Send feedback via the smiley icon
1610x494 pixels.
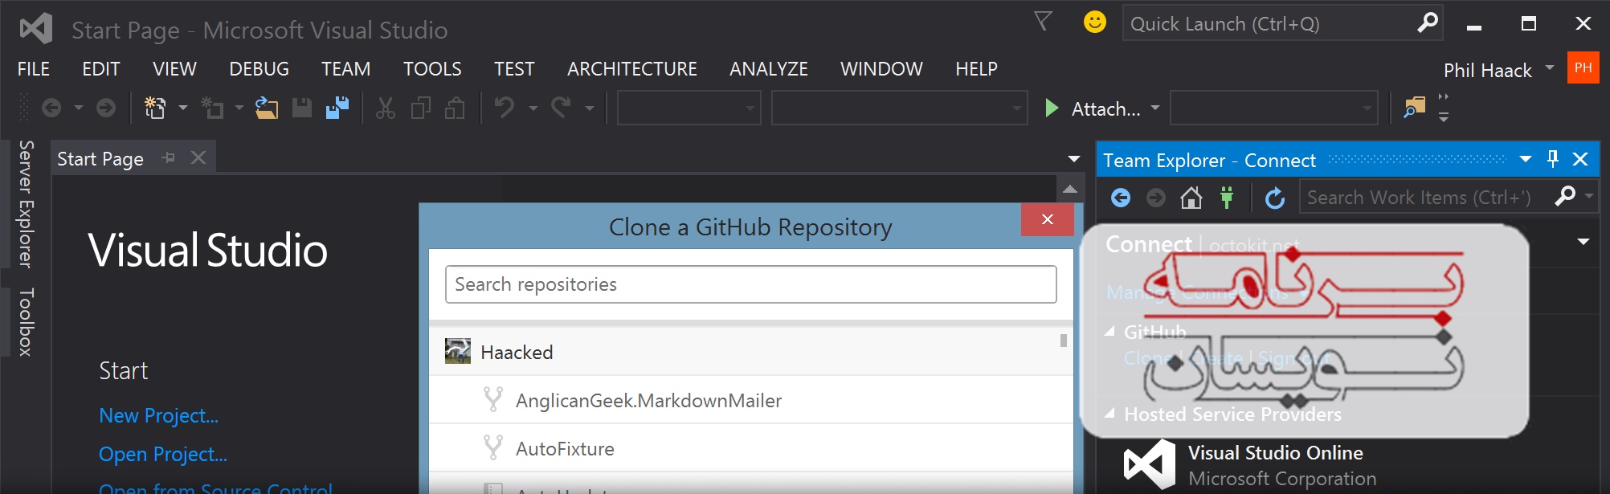[1094, 22]
